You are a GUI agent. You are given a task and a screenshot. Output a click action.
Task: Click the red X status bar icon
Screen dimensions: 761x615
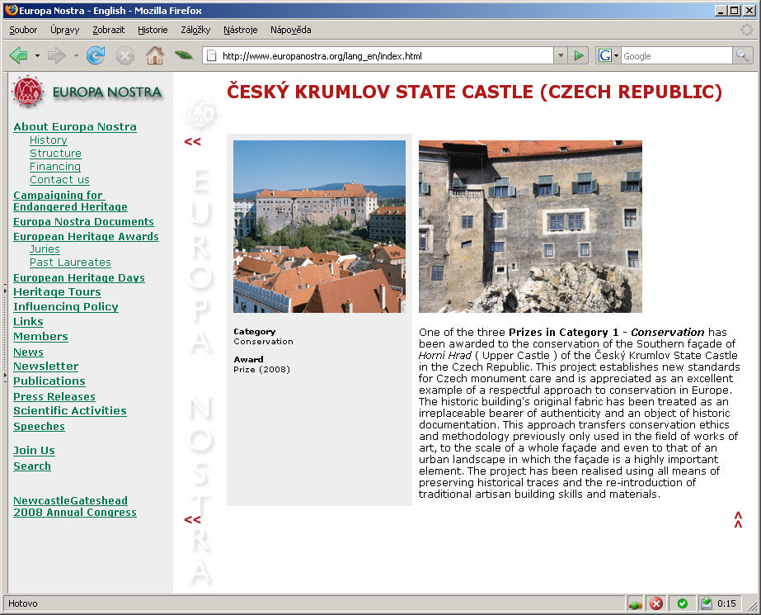coord(656,603)
